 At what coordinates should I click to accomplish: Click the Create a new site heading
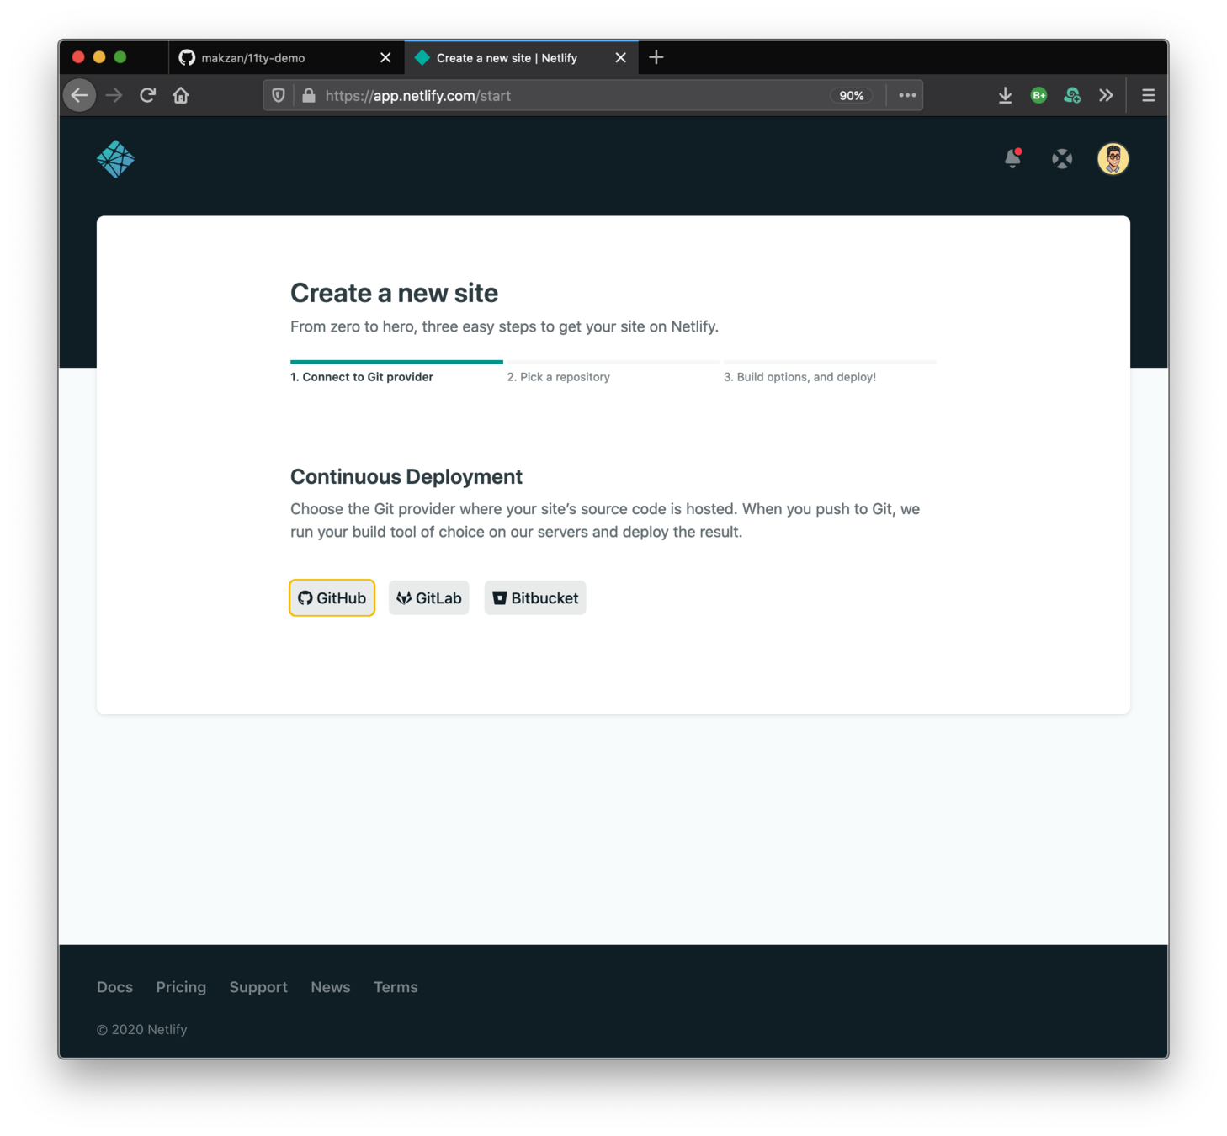tap(394, 293)
